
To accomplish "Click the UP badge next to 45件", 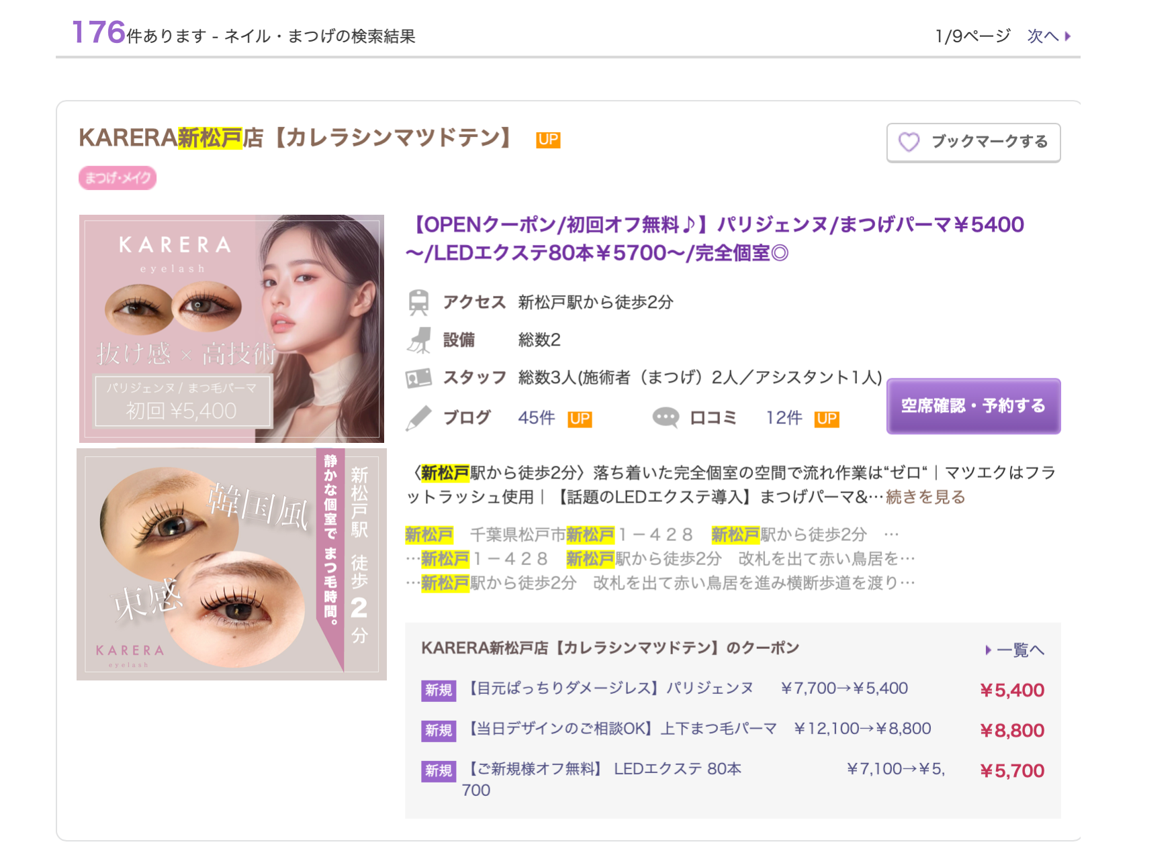I will click(x=580, y=419).
